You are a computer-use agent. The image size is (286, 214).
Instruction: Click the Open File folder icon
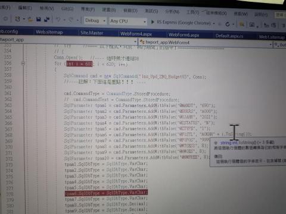point(30,20)
